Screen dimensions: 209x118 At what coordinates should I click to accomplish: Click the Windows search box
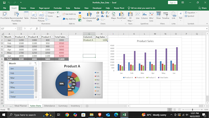(31, 115)
